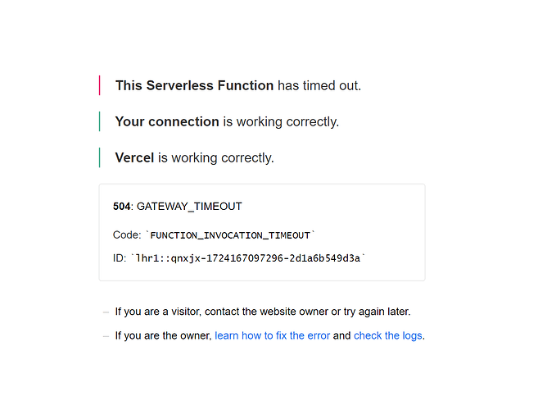538x410 pixels.
Task: Select the 504 error number
Action: coord(121,207)
